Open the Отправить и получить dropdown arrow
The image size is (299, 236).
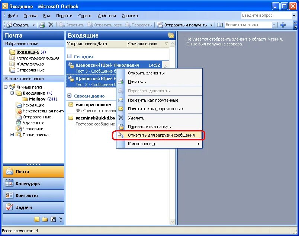pyautogui.click(x=211, y=25)
